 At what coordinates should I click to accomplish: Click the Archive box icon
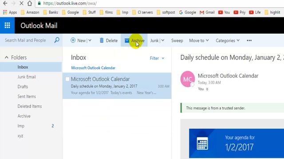point(127,41)
